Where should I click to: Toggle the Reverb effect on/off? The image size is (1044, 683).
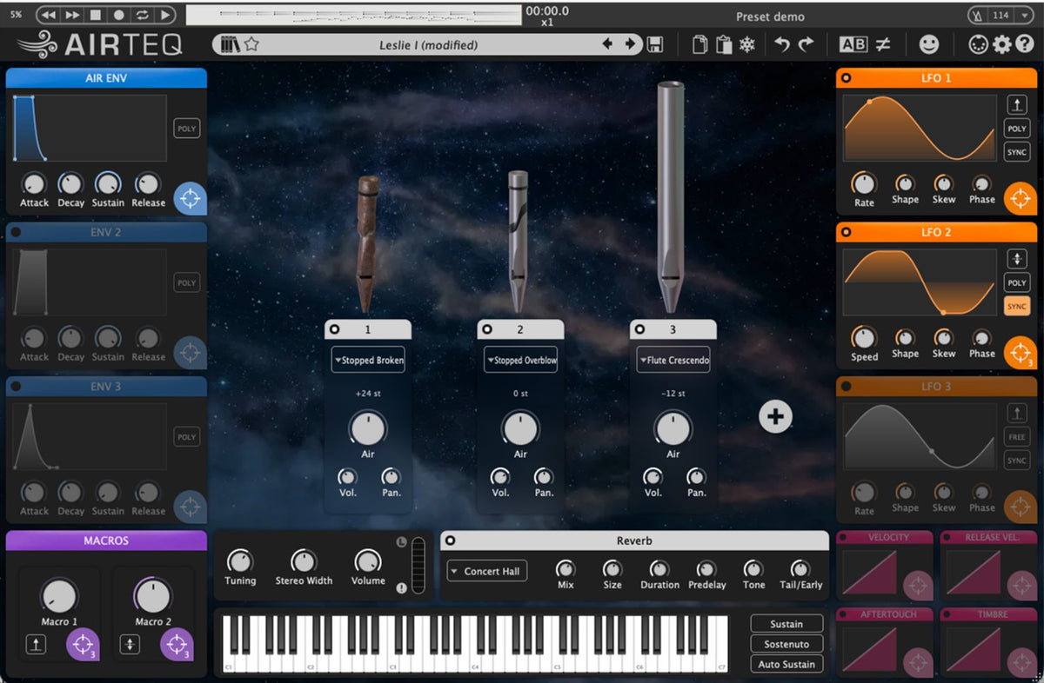point(451,540)
